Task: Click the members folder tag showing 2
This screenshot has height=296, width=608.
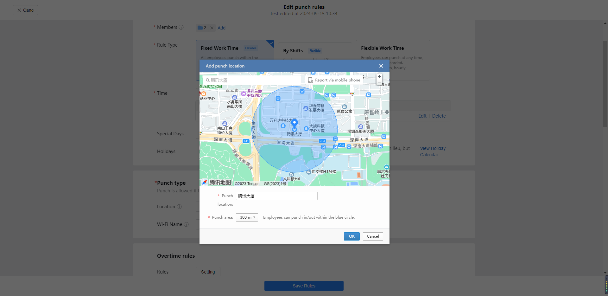Action: tap(202, 28)
